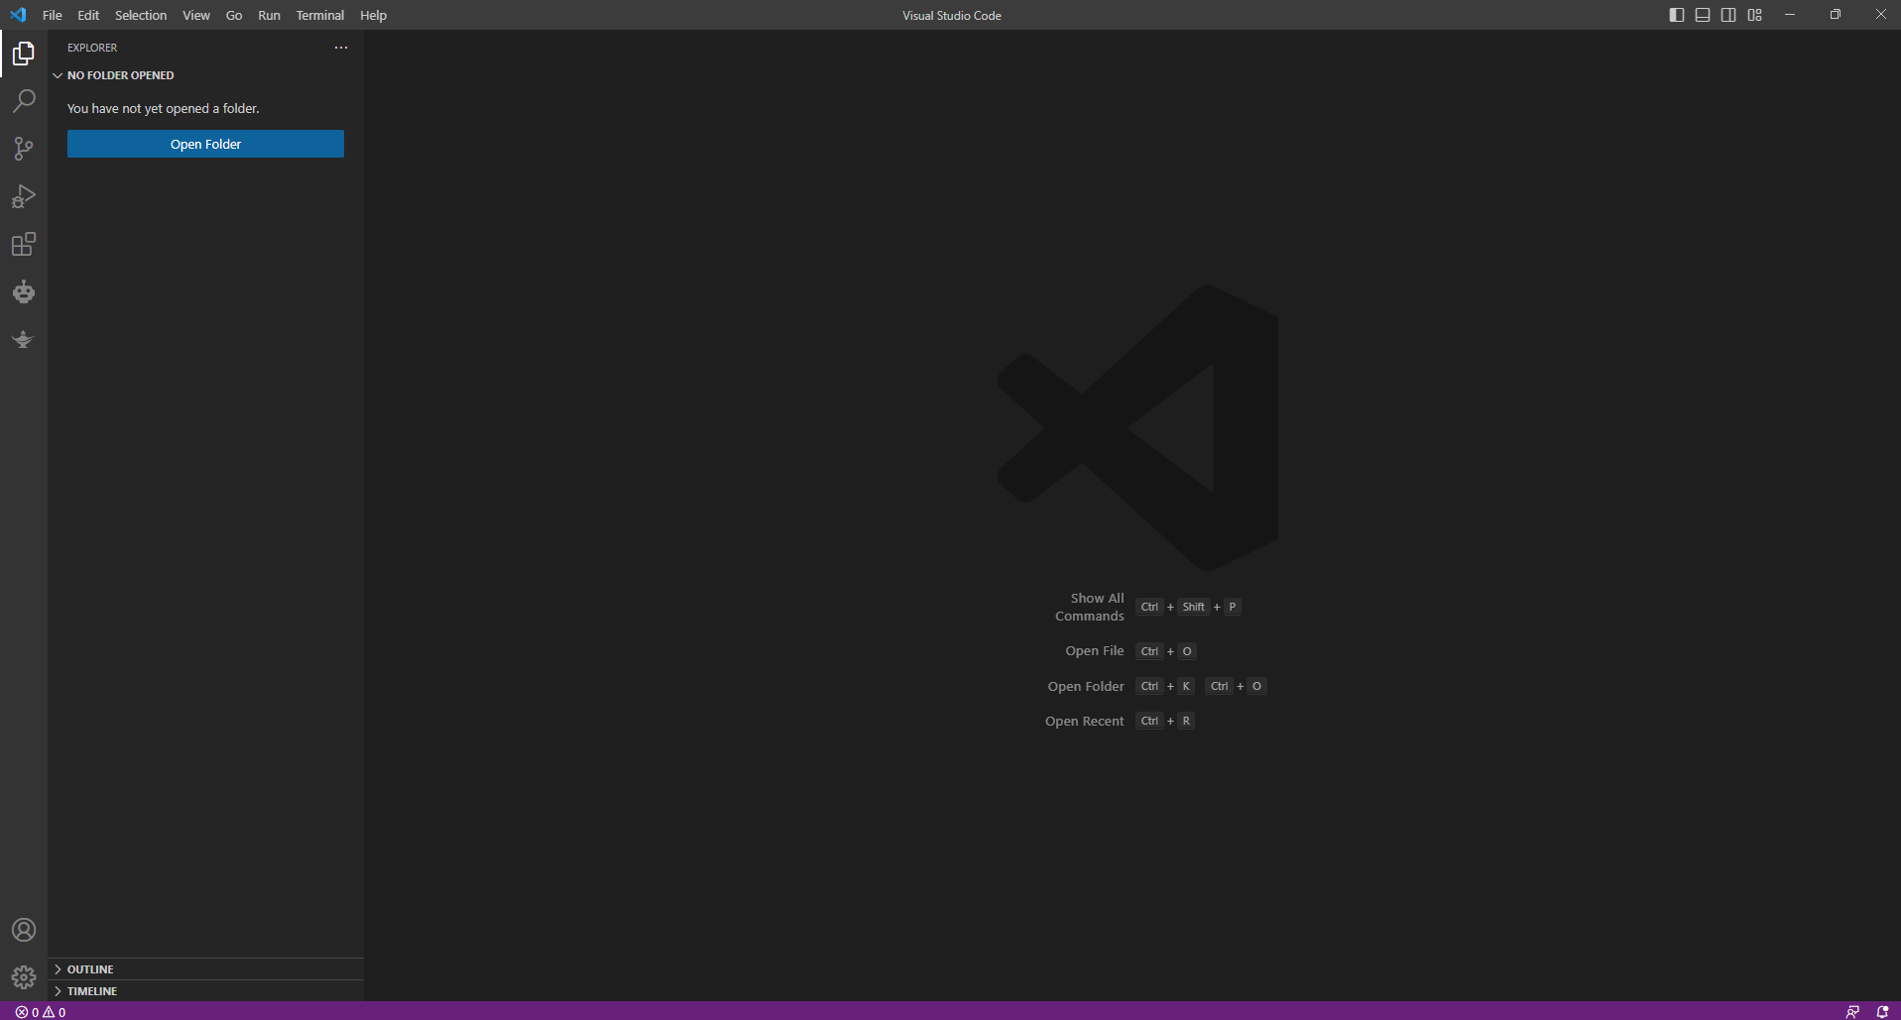1901x1020 pixels.
Task: Open the Run menu
Action: (269, 15)
